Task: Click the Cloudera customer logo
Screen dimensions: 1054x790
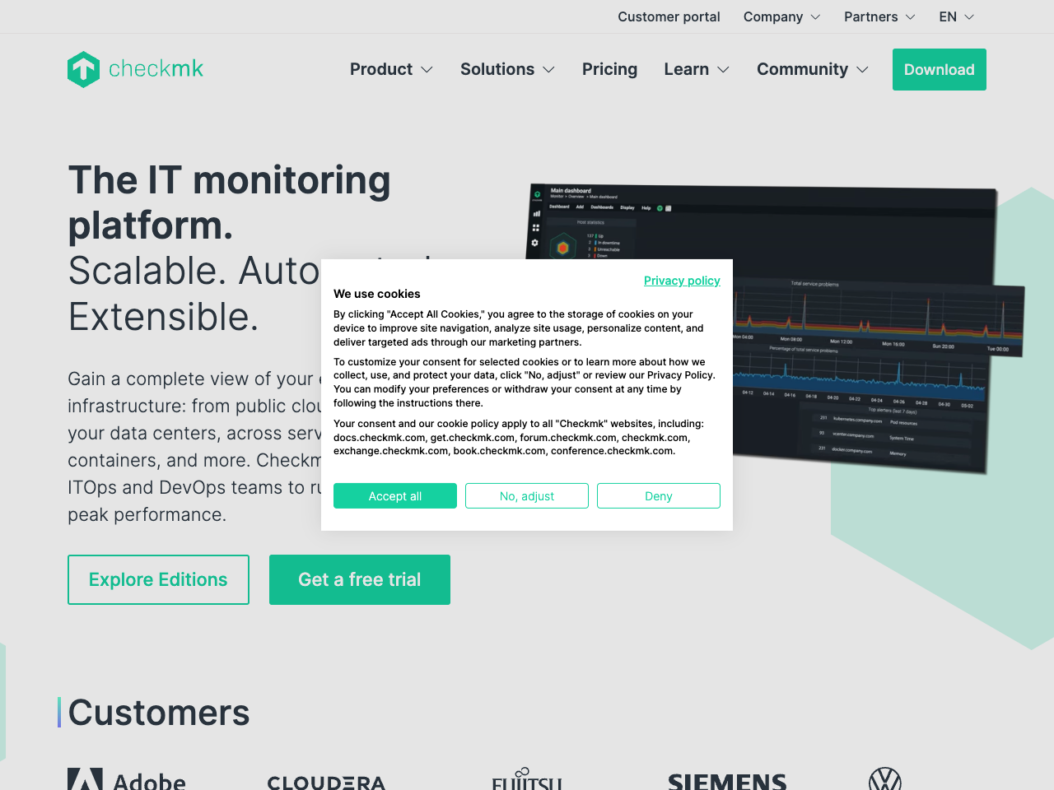Action: [x=326, y=782]
